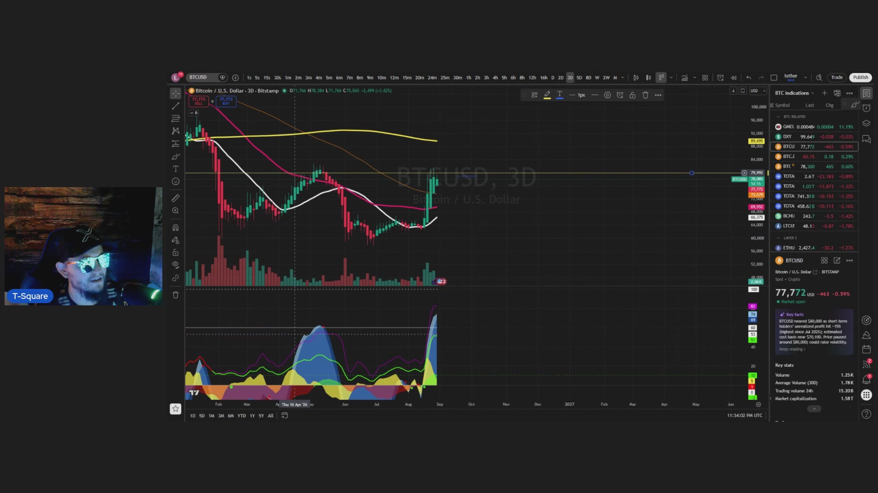Screen dimensions: 878x493
Task: Click the red SELL 77,772 button
Action: (198, 101)
